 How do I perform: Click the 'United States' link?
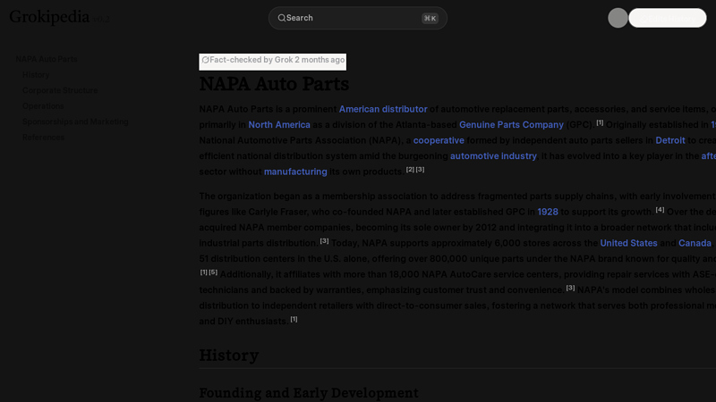(x=628, y=243)
